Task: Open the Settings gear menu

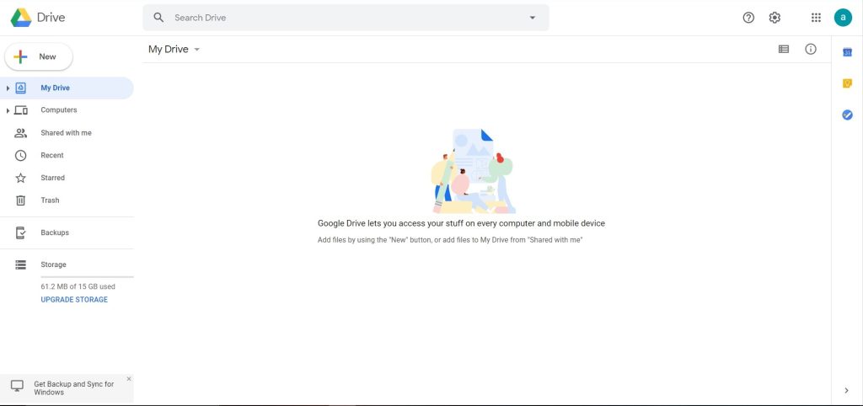Action: click(775, 18)
